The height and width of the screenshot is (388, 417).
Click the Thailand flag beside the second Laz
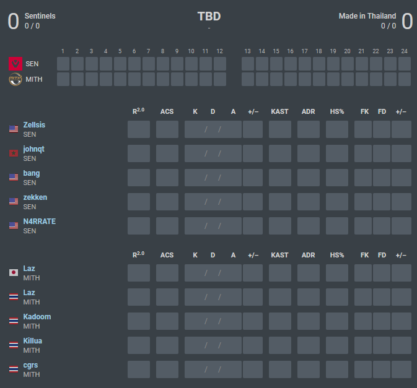coord(14,296)
